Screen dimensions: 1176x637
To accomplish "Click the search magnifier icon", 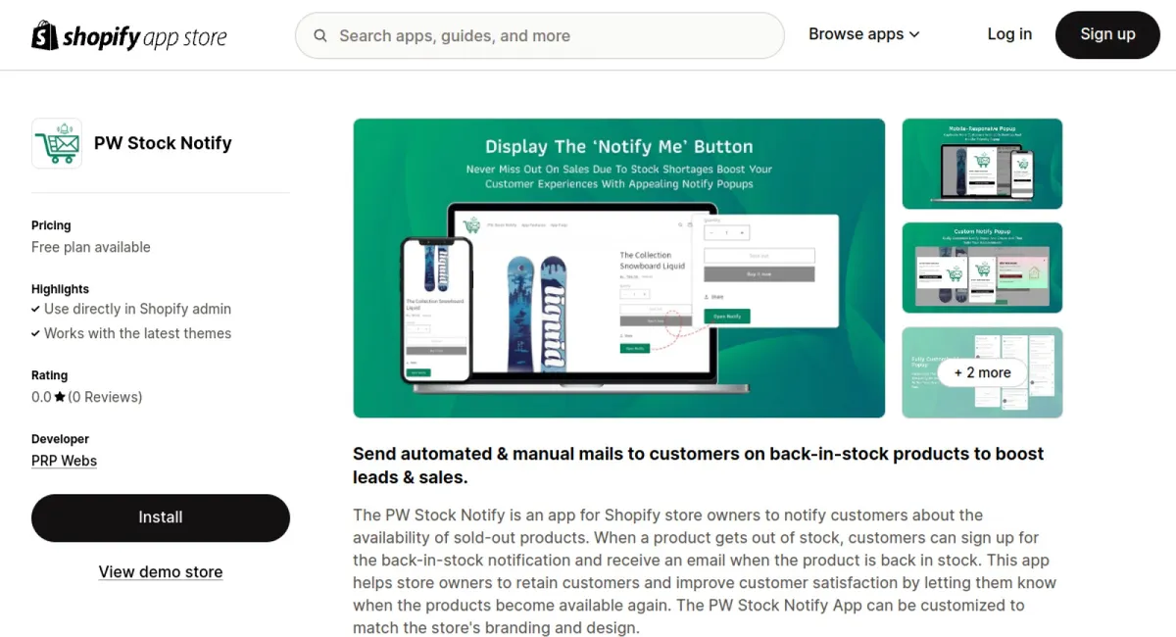I will pos(320,36).
